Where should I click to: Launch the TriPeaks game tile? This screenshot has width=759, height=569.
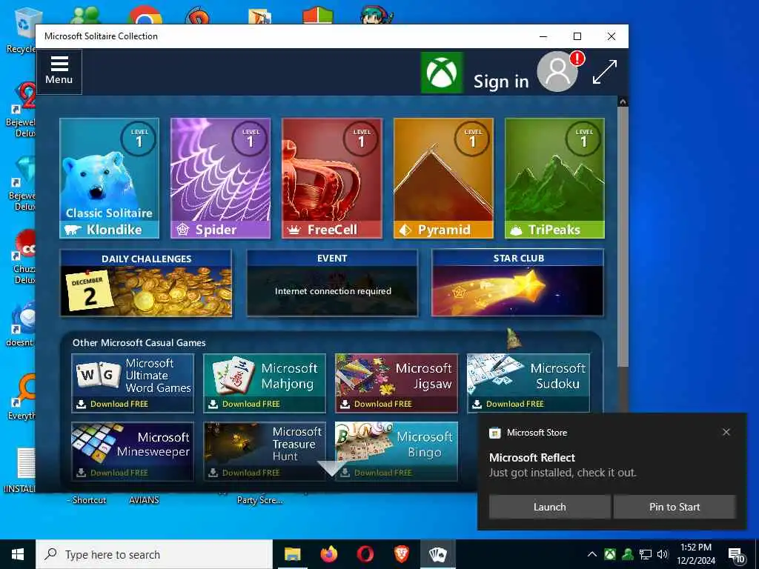[x=554, y=178]
